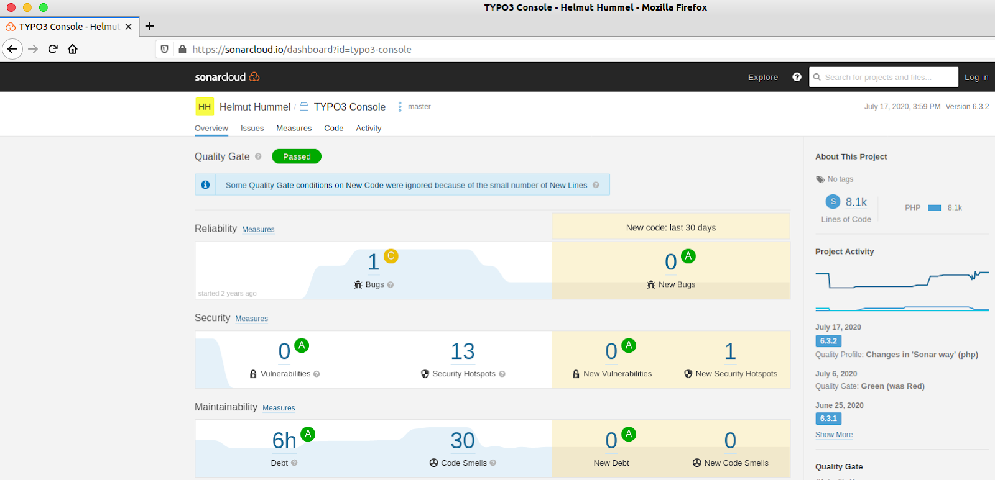
Task: Click the Firefox home button
Action: 73,49
